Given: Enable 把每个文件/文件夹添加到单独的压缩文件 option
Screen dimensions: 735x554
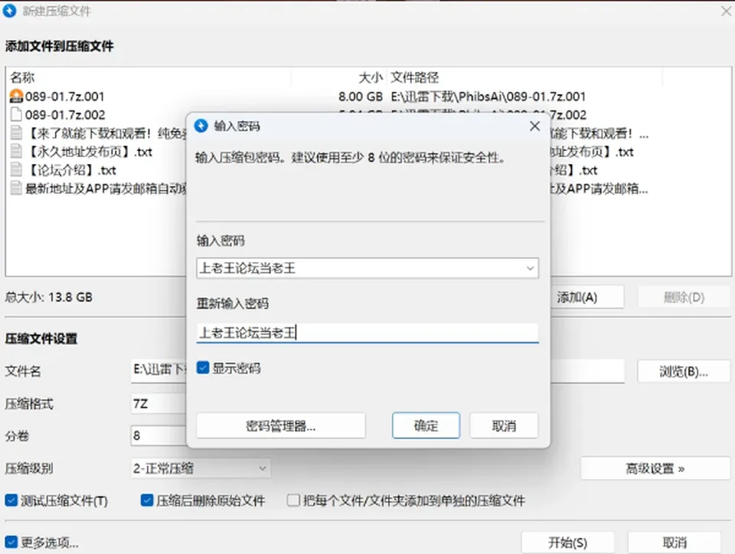Looking at the screenshot, I should coord(293,500).
